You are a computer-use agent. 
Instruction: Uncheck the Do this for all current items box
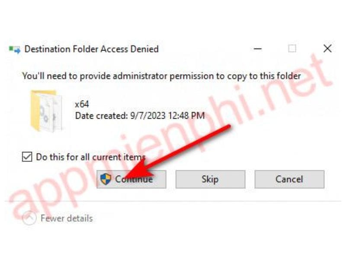(x=27, y=157)
